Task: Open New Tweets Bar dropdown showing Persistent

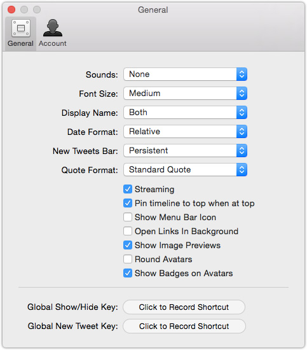Action: (185, 151)
